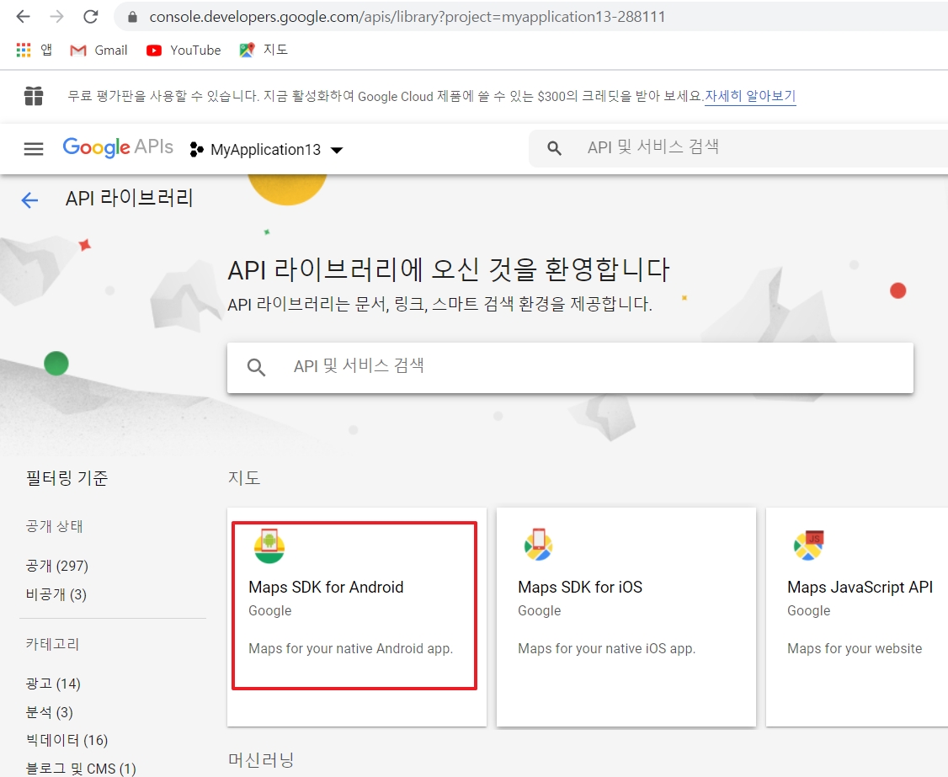The height and width of the screenshot is (777, 948).
Task: Click the 카테고리 filter label
Action: coord(52,644)
